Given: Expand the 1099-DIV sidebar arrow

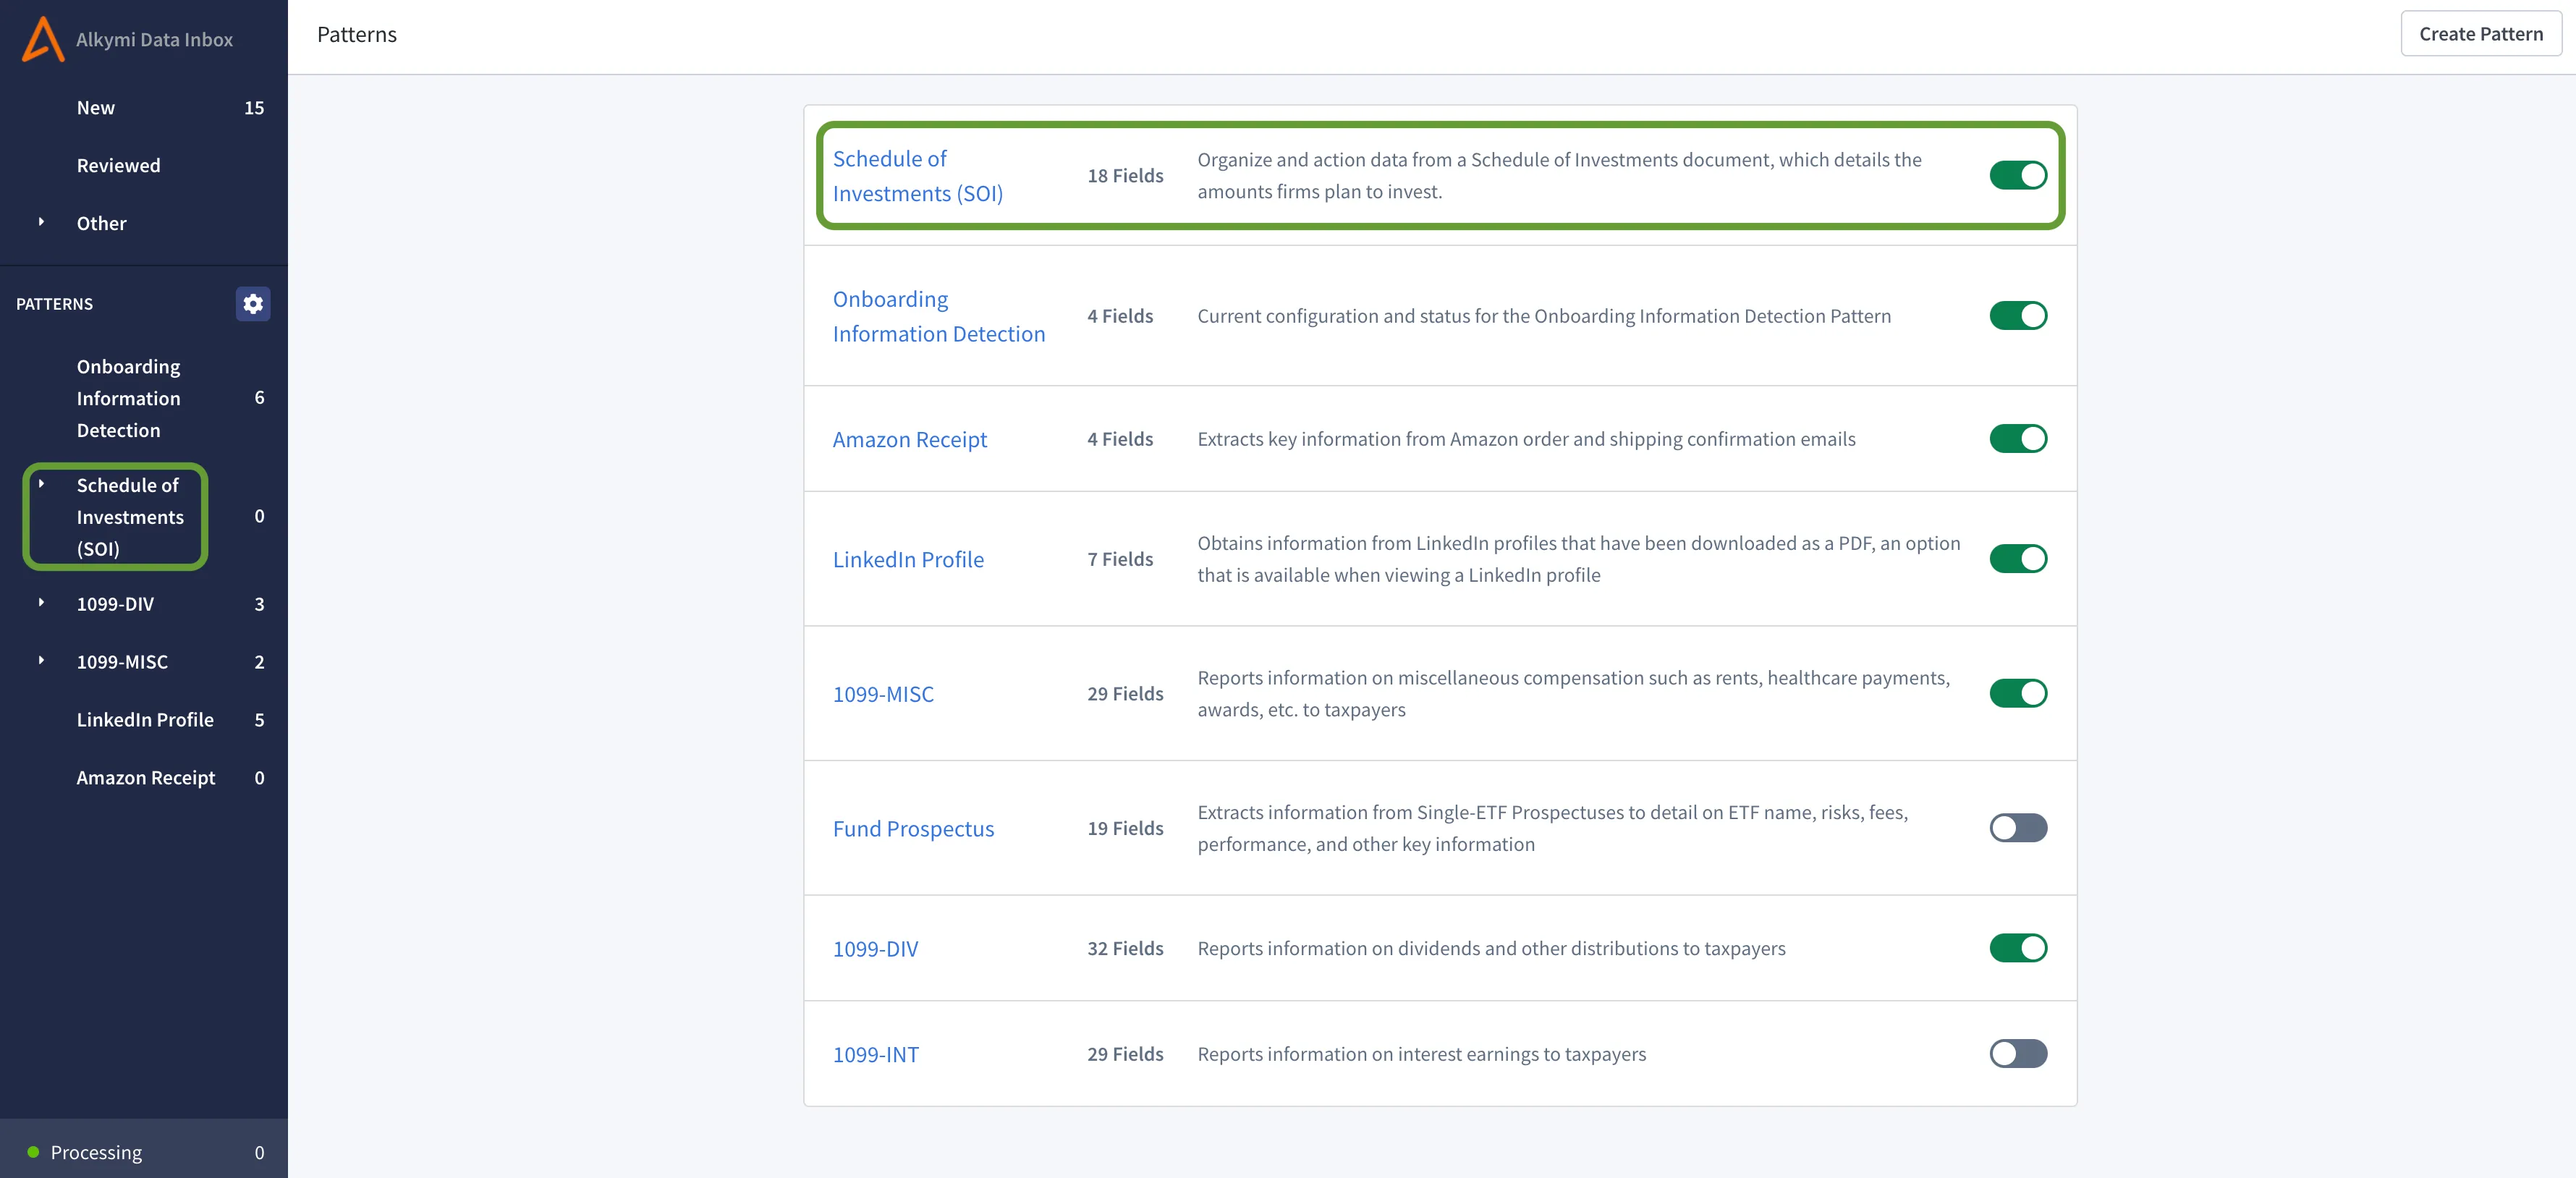Looking at the screenshot, I should pos(41,603).
